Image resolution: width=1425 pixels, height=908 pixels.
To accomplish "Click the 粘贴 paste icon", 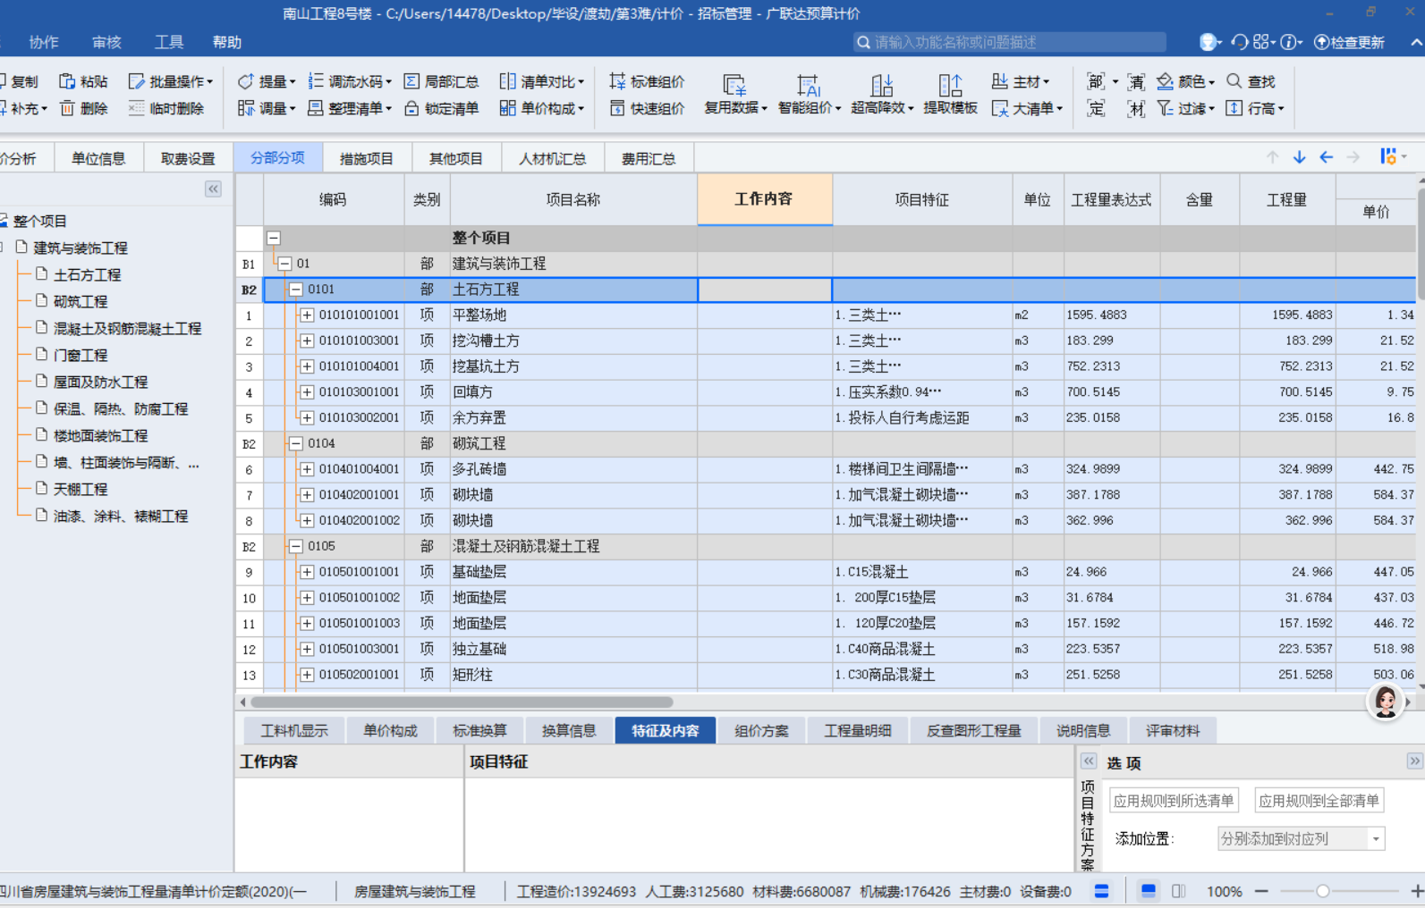I will pos(67,81).
